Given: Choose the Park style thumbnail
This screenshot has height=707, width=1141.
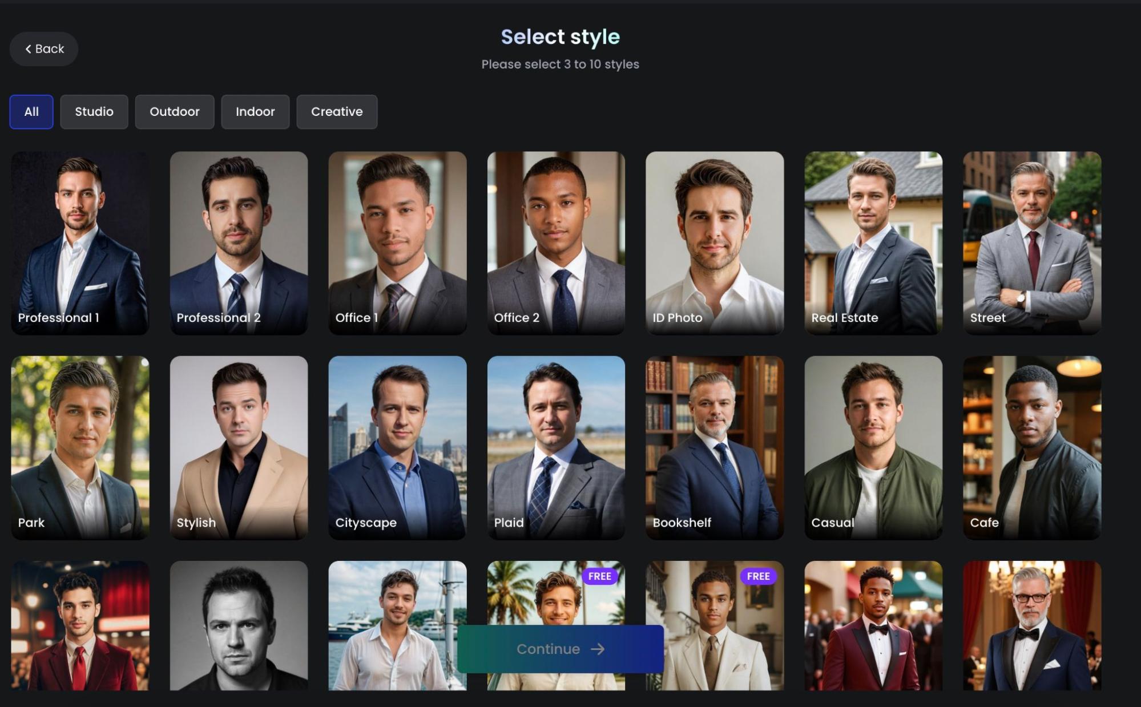Looking at the screenshot, I should point(80,448).
